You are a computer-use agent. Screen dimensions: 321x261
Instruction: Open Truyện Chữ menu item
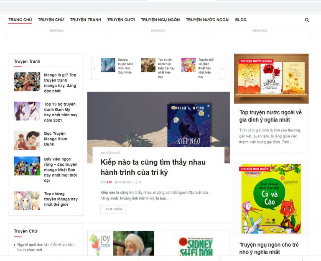tap(51, 20)
